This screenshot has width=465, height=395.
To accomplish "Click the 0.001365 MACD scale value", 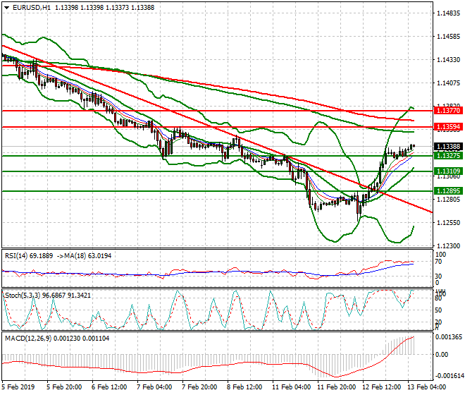I will 448,336.
